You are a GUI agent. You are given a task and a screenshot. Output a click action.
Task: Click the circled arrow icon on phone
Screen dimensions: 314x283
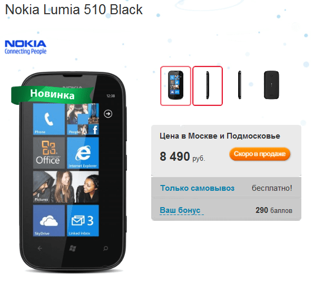pyautogui.click(x=108, y=114)
